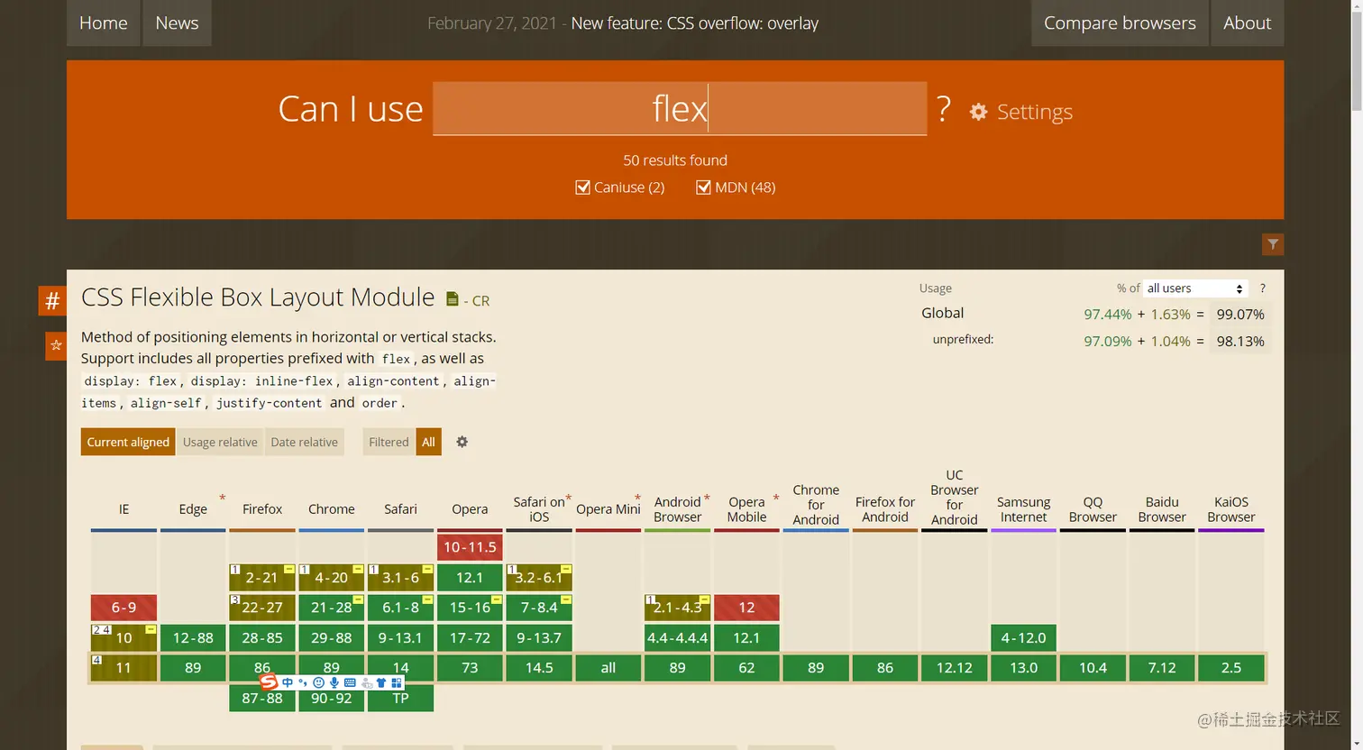The image size is (1363, 750).
Task: Go to Home page
Action: 104,23
